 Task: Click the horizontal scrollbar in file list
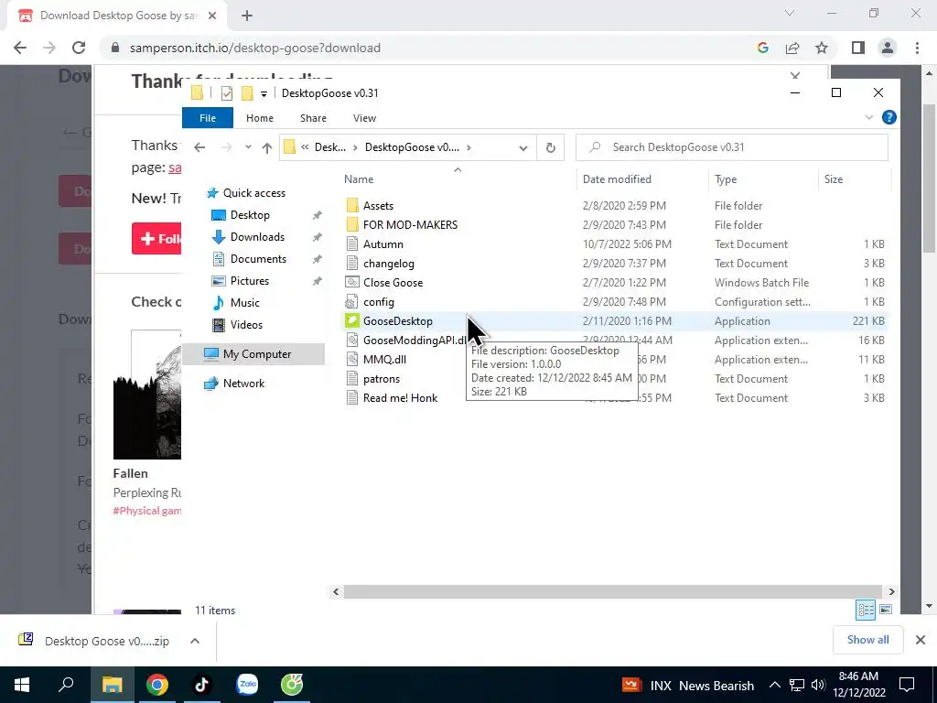click(612, 592)
